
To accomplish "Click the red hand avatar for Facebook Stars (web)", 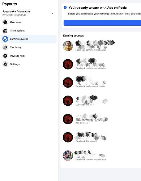I will (68, 137).
